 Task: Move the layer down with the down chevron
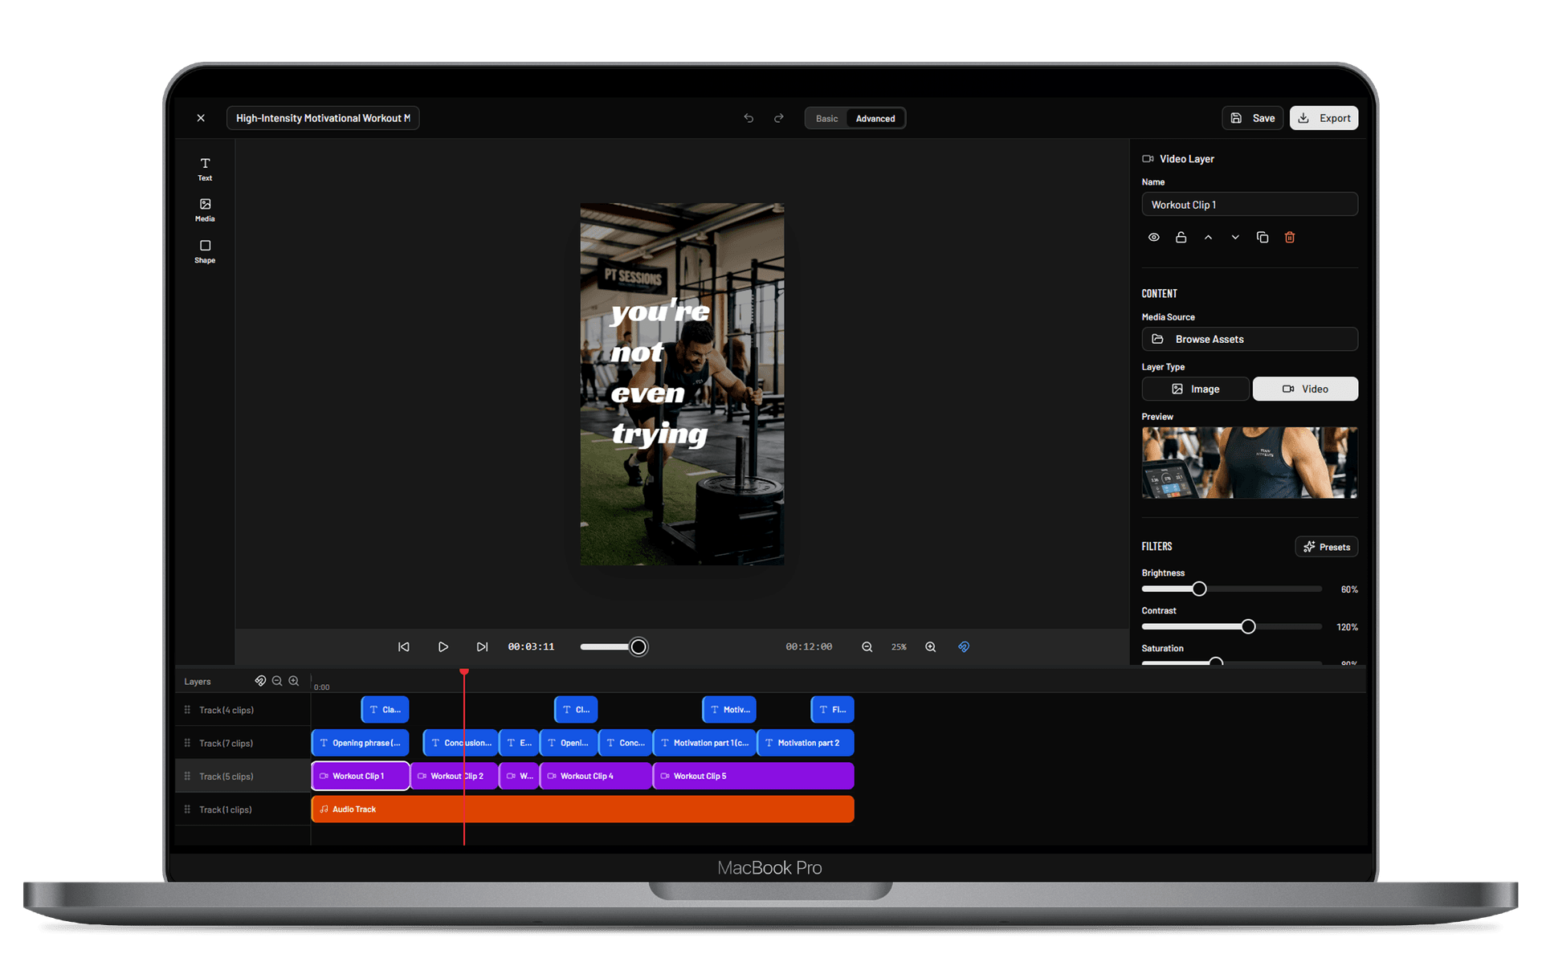(x=1235, y=237)
